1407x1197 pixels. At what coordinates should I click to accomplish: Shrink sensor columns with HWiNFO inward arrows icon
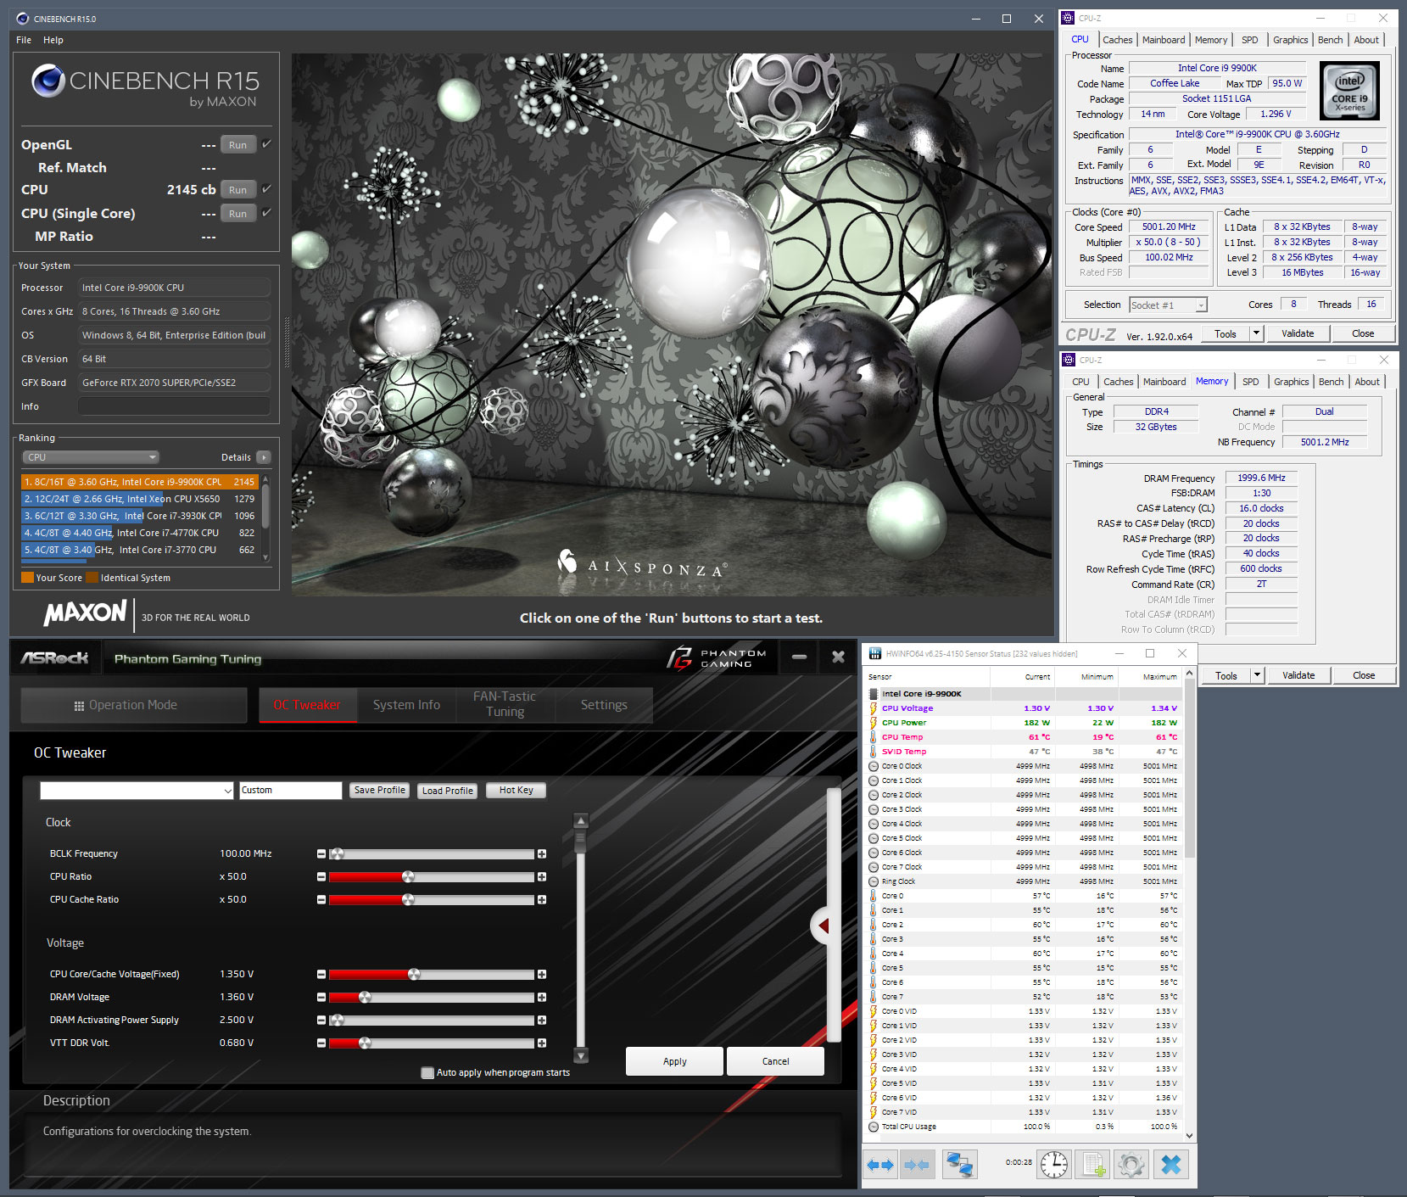918,1165
